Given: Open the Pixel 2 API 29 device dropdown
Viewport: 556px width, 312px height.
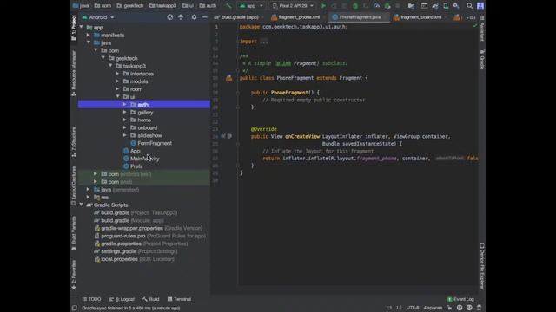Looking at the screenshot, I should pyautogui.click(x=294, y=6).
